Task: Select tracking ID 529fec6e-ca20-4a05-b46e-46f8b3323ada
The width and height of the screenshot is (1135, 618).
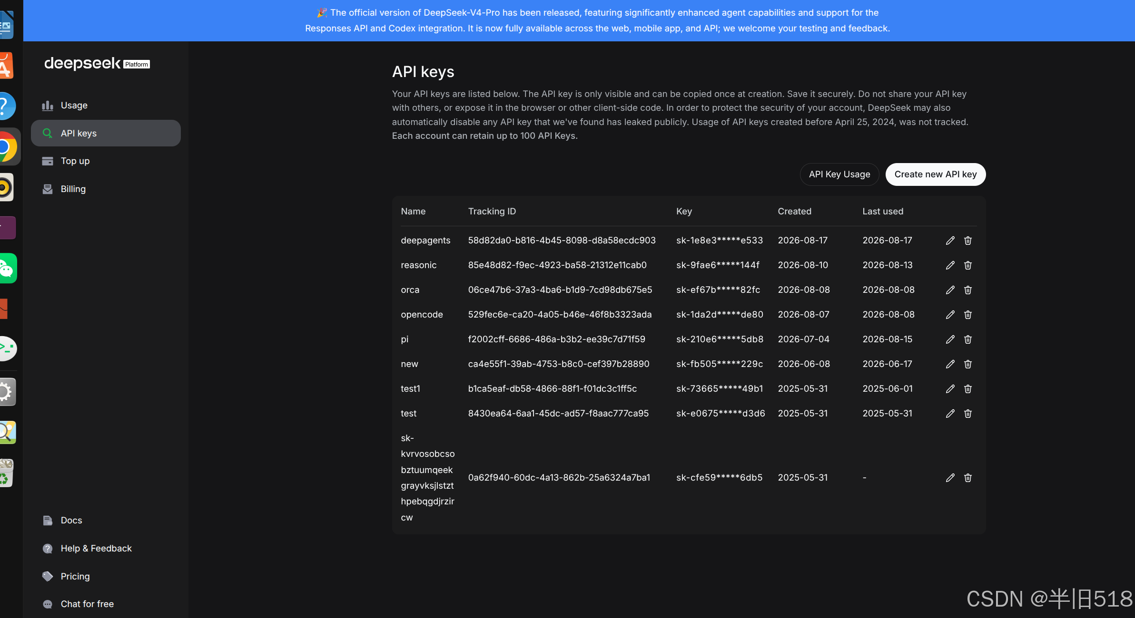Action: point(560,315)
